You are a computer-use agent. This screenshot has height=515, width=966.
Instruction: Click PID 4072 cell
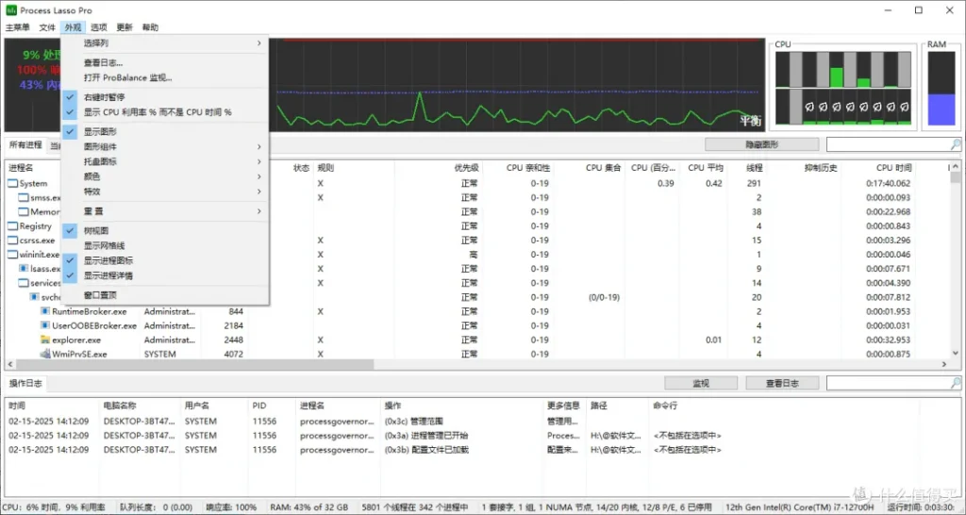click(234, 355)
